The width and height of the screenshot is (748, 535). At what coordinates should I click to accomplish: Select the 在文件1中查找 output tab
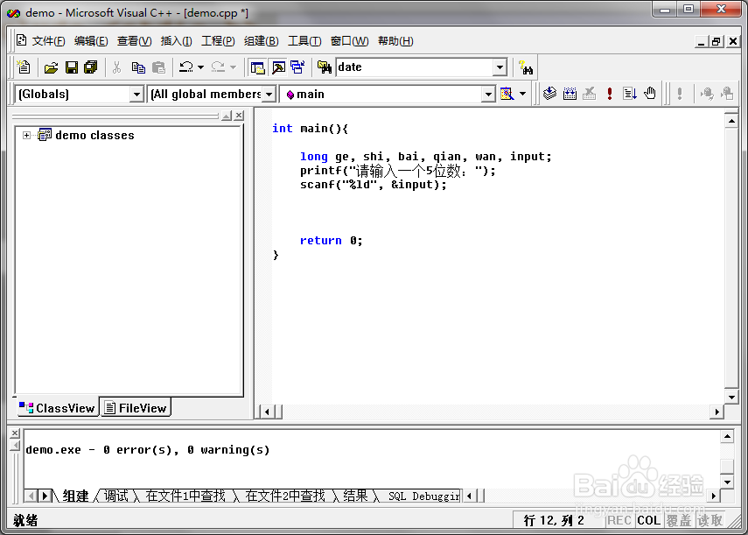click(185, 496)
